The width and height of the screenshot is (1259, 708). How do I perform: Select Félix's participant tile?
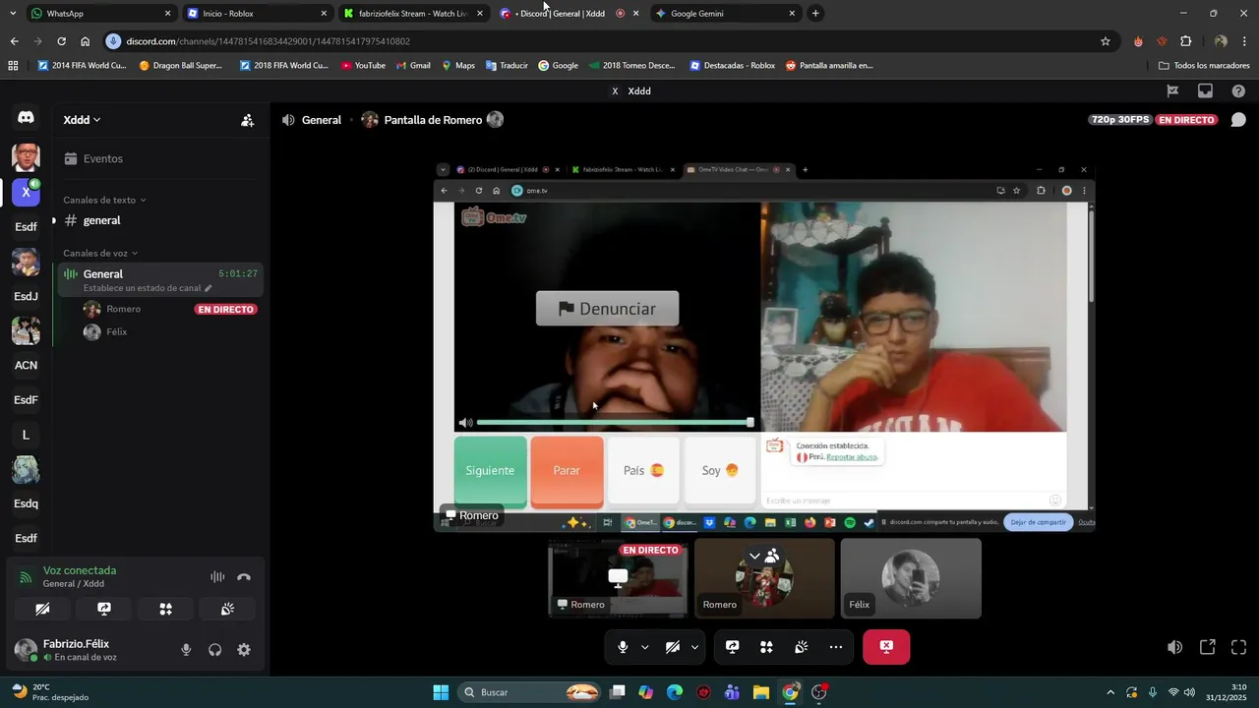click(911, 578)
